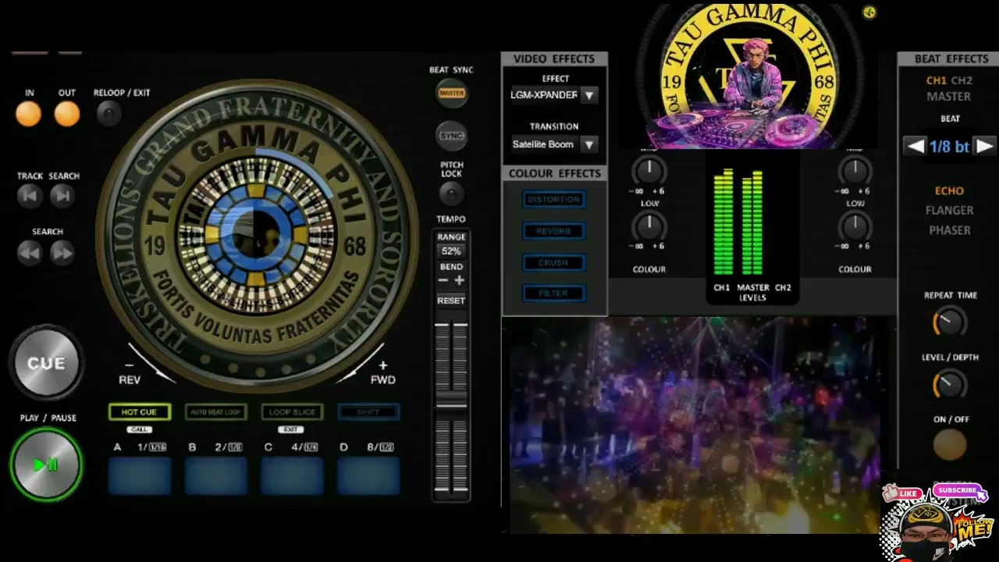Enable the REVERB colour effect
999x562 pixels.
(x=553, y=232)
